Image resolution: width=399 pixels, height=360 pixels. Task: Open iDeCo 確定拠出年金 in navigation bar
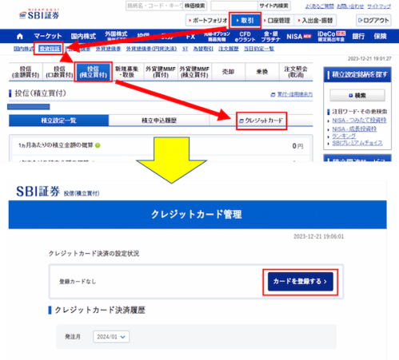point(331,36)
